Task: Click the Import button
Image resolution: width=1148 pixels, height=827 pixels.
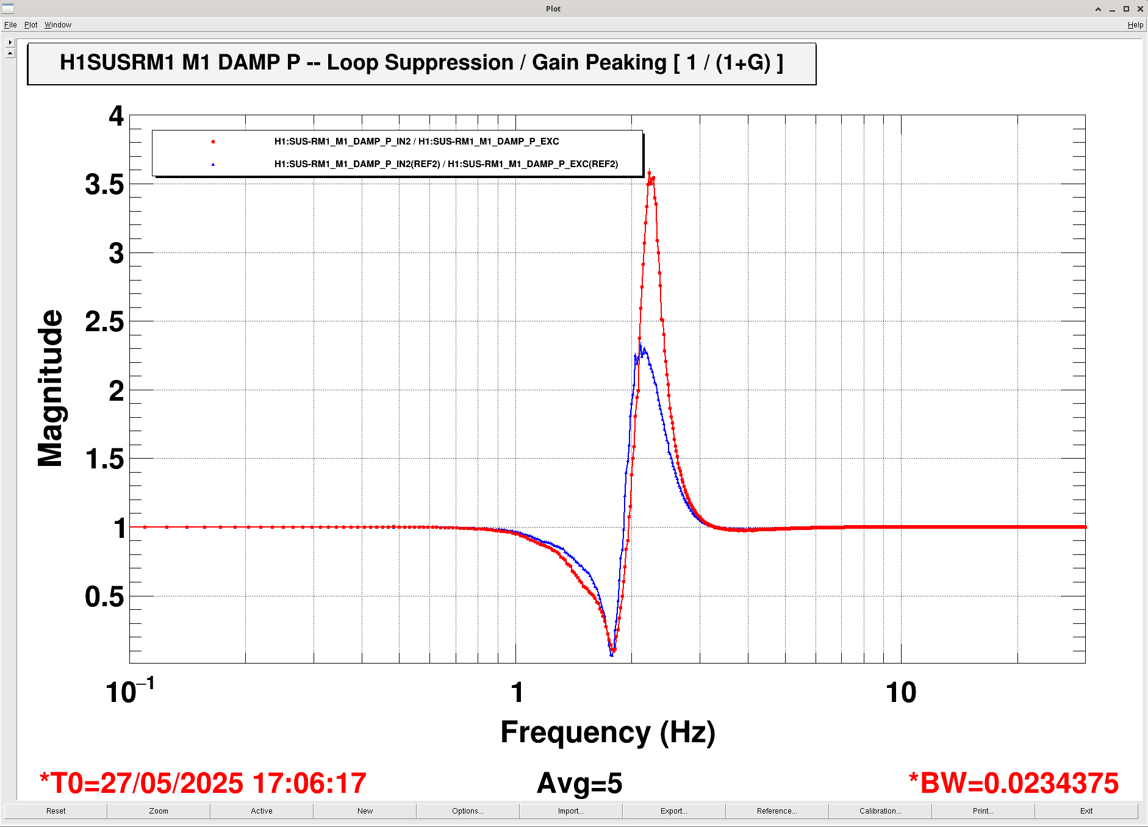Action: click(571, 811)
